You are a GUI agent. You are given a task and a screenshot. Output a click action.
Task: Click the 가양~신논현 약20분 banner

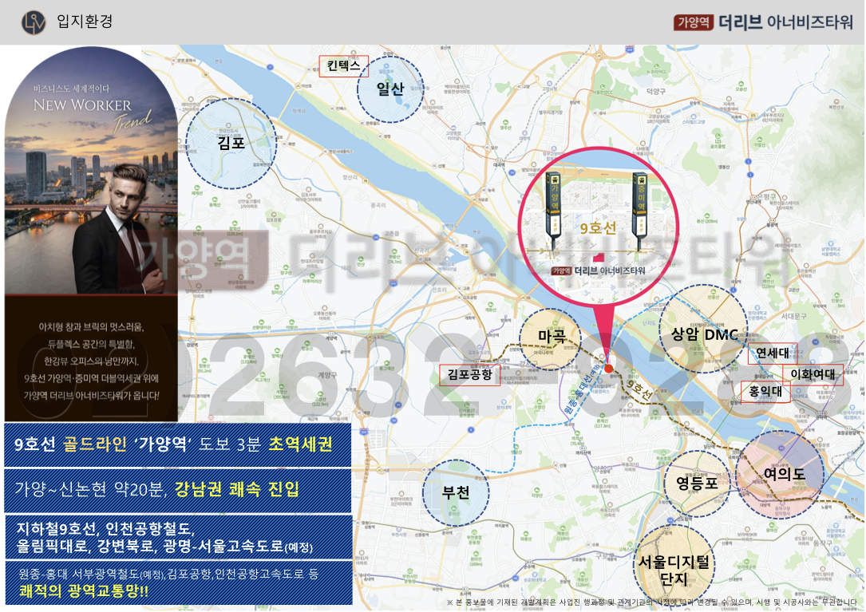177,491
